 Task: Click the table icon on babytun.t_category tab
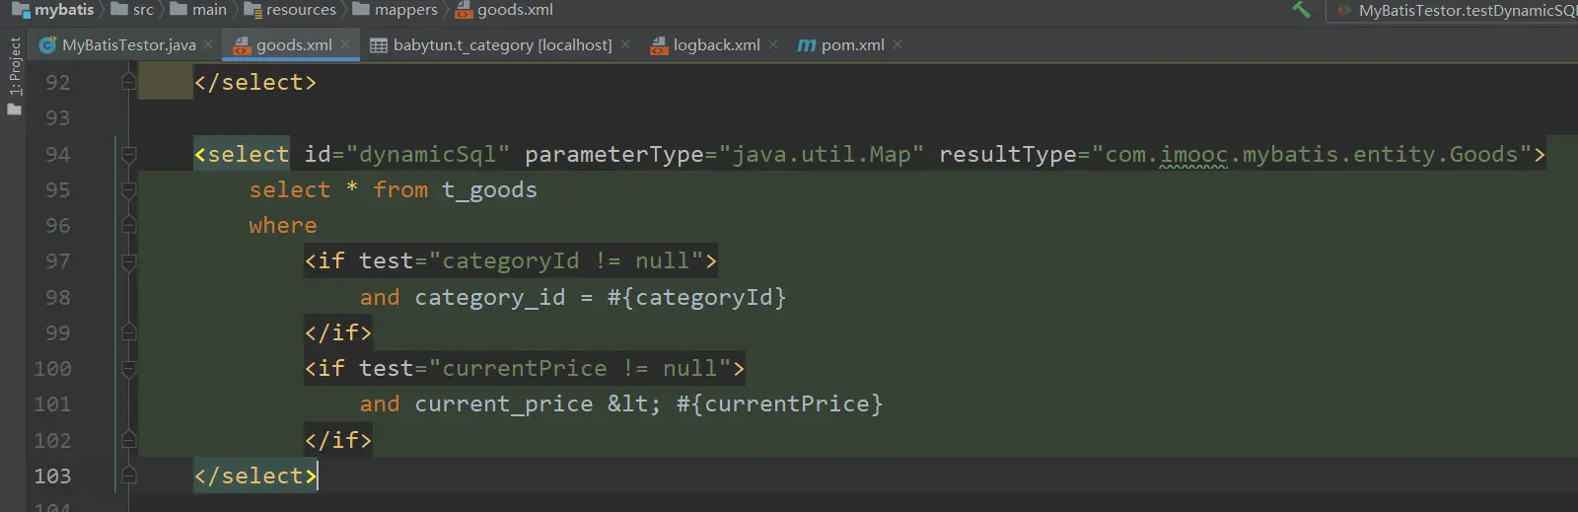point(378,45)
